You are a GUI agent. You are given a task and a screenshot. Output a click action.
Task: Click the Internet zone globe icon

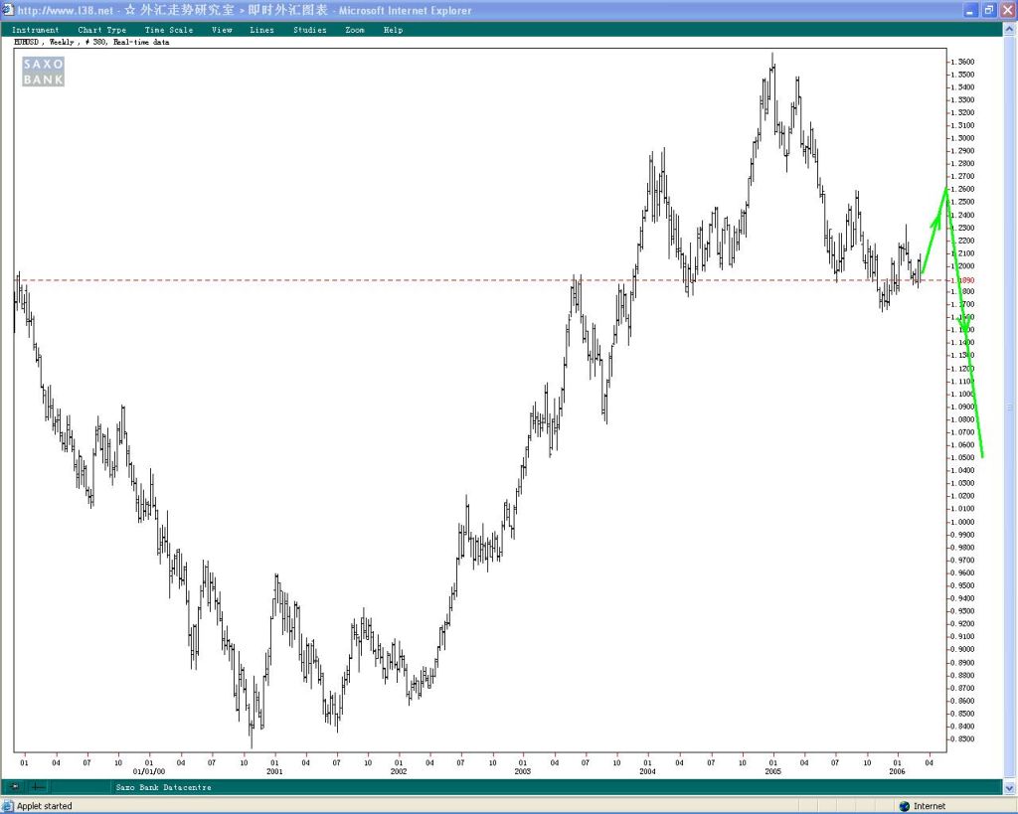905,806
